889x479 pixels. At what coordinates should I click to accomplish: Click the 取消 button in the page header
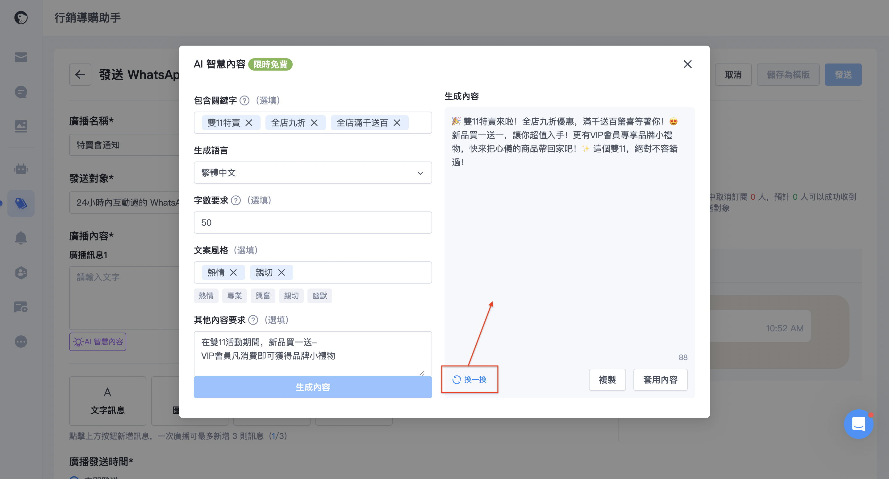click(733, 74)
